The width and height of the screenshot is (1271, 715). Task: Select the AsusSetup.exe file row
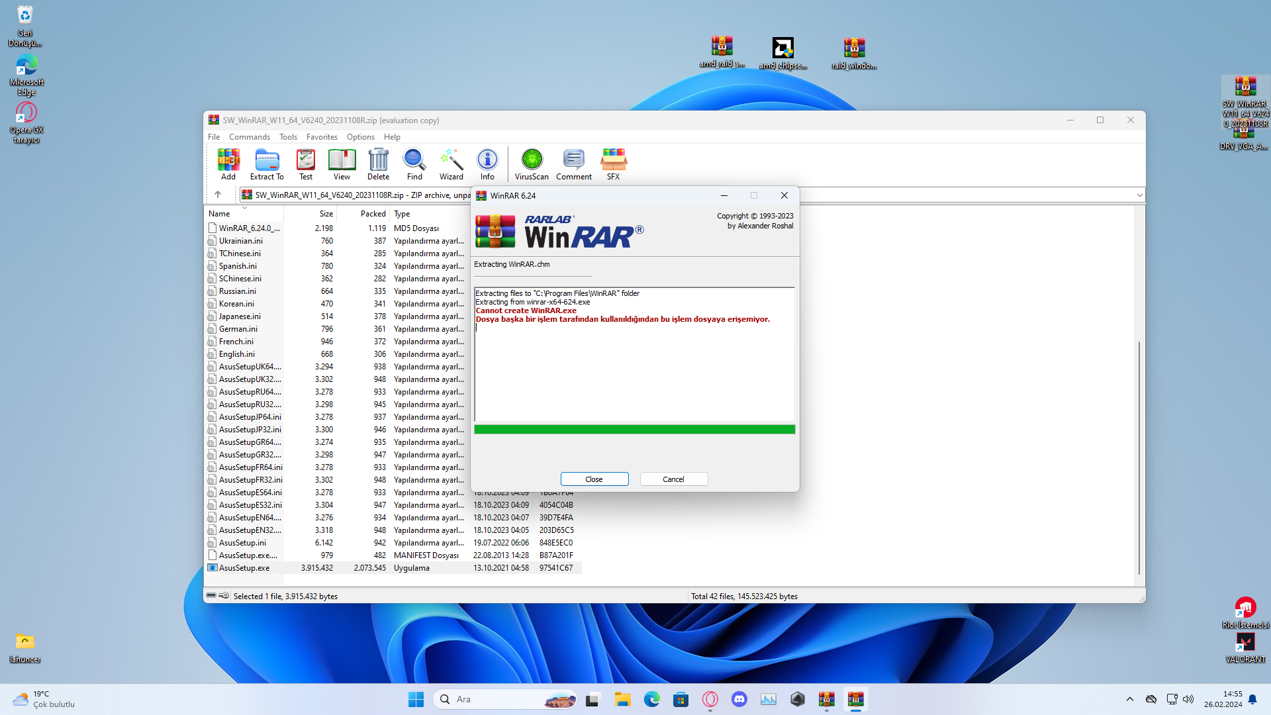pyautogui.click(x=393, y=568)
